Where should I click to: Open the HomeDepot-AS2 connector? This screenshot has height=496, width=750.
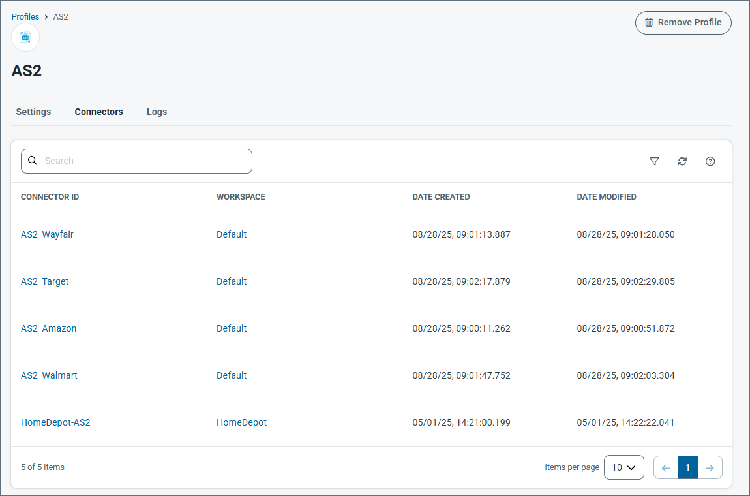pyautogui.click(x=55, y=422)
